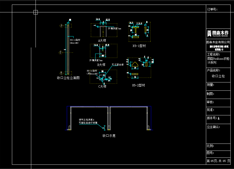The width and height of the screenshot is (234, 169).
Task: Select the 收口立柱立面图 title text
Action: click(68, 78)
